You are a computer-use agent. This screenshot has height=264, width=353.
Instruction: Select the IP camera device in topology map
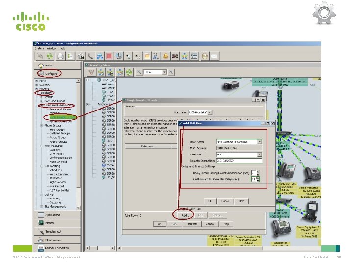230,86
